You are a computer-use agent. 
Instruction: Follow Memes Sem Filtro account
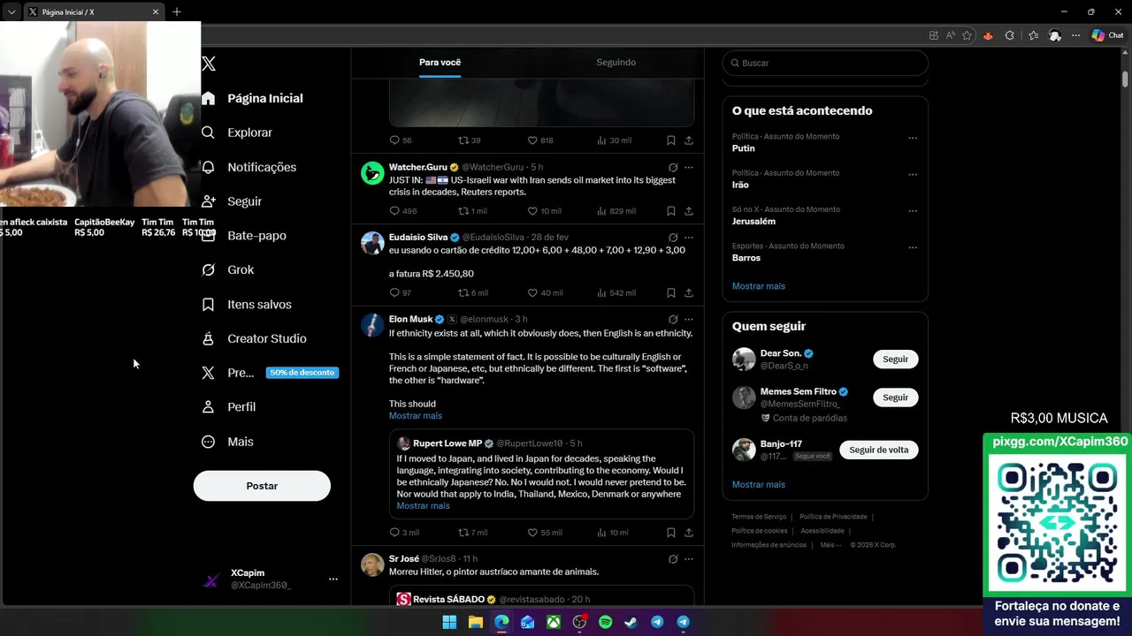pyautogui.click(x=895, y=397)
